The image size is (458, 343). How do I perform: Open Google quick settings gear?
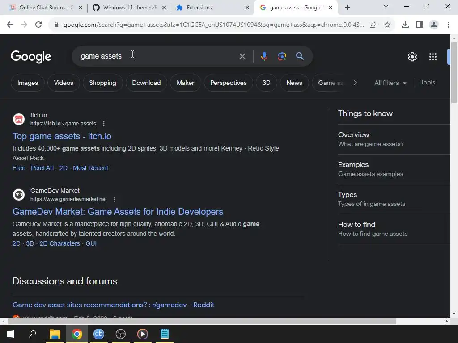(x=412, y=57)
